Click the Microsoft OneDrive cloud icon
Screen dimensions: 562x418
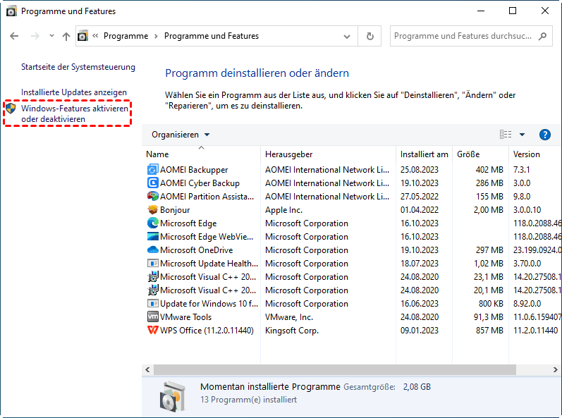click(153, 250)
